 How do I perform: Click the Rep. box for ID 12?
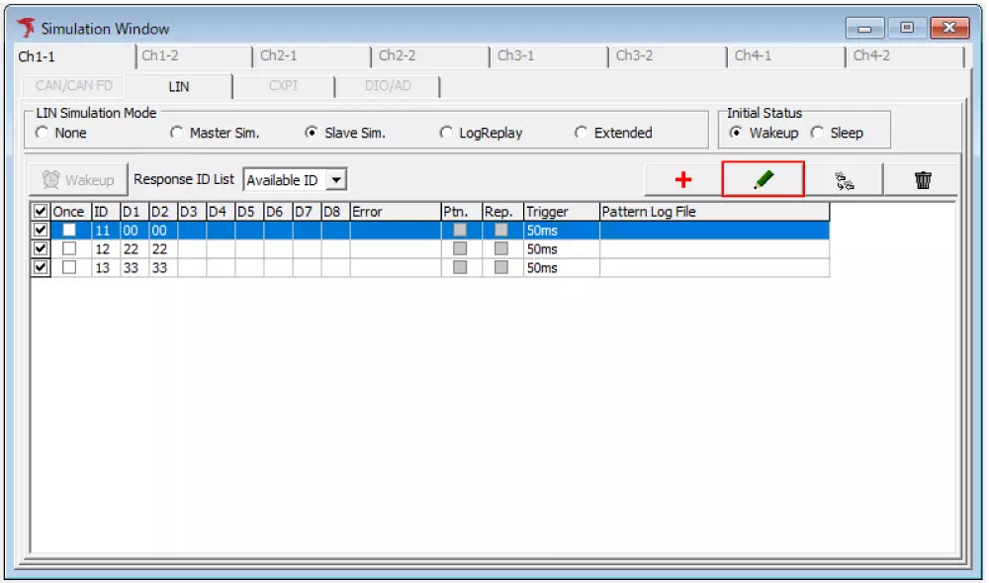pos(501,248)
